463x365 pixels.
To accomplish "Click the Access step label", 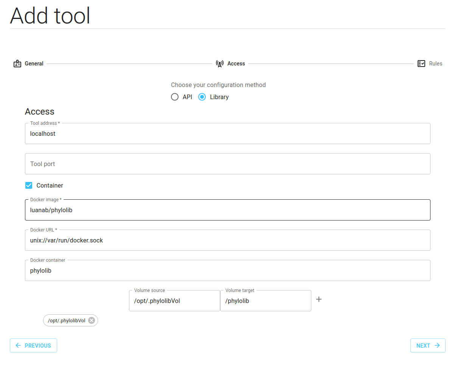I will point(236,64).
